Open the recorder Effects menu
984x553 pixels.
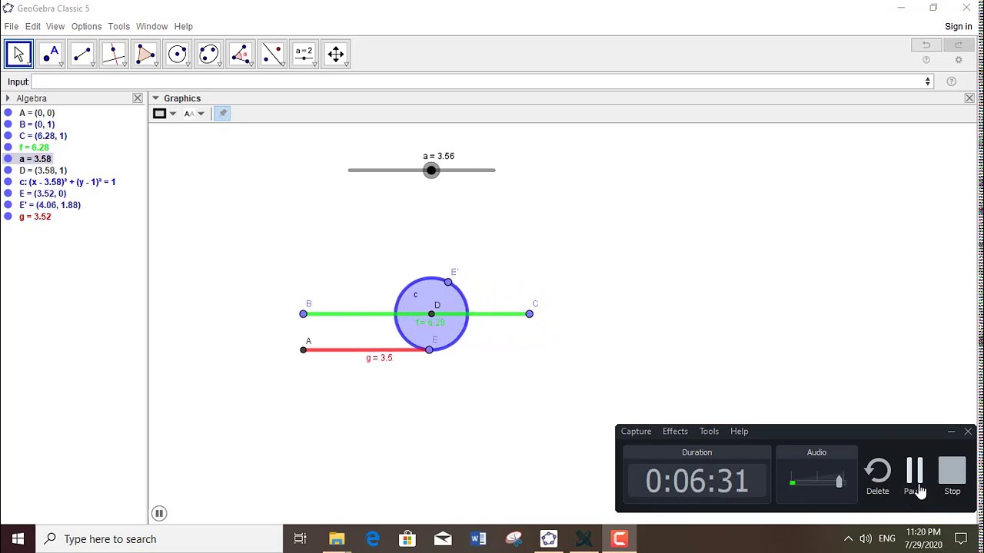click(x=675, y=432)
